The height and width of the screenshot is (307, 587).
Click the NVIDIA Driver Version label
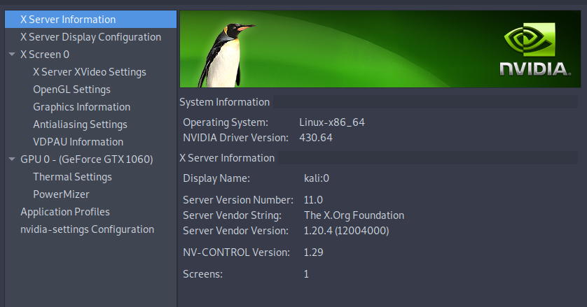coord(235,138)
